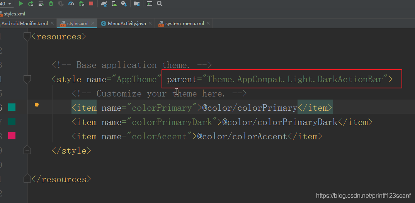
Task: Click the closing </style> tag
Action: click(71, 151)
